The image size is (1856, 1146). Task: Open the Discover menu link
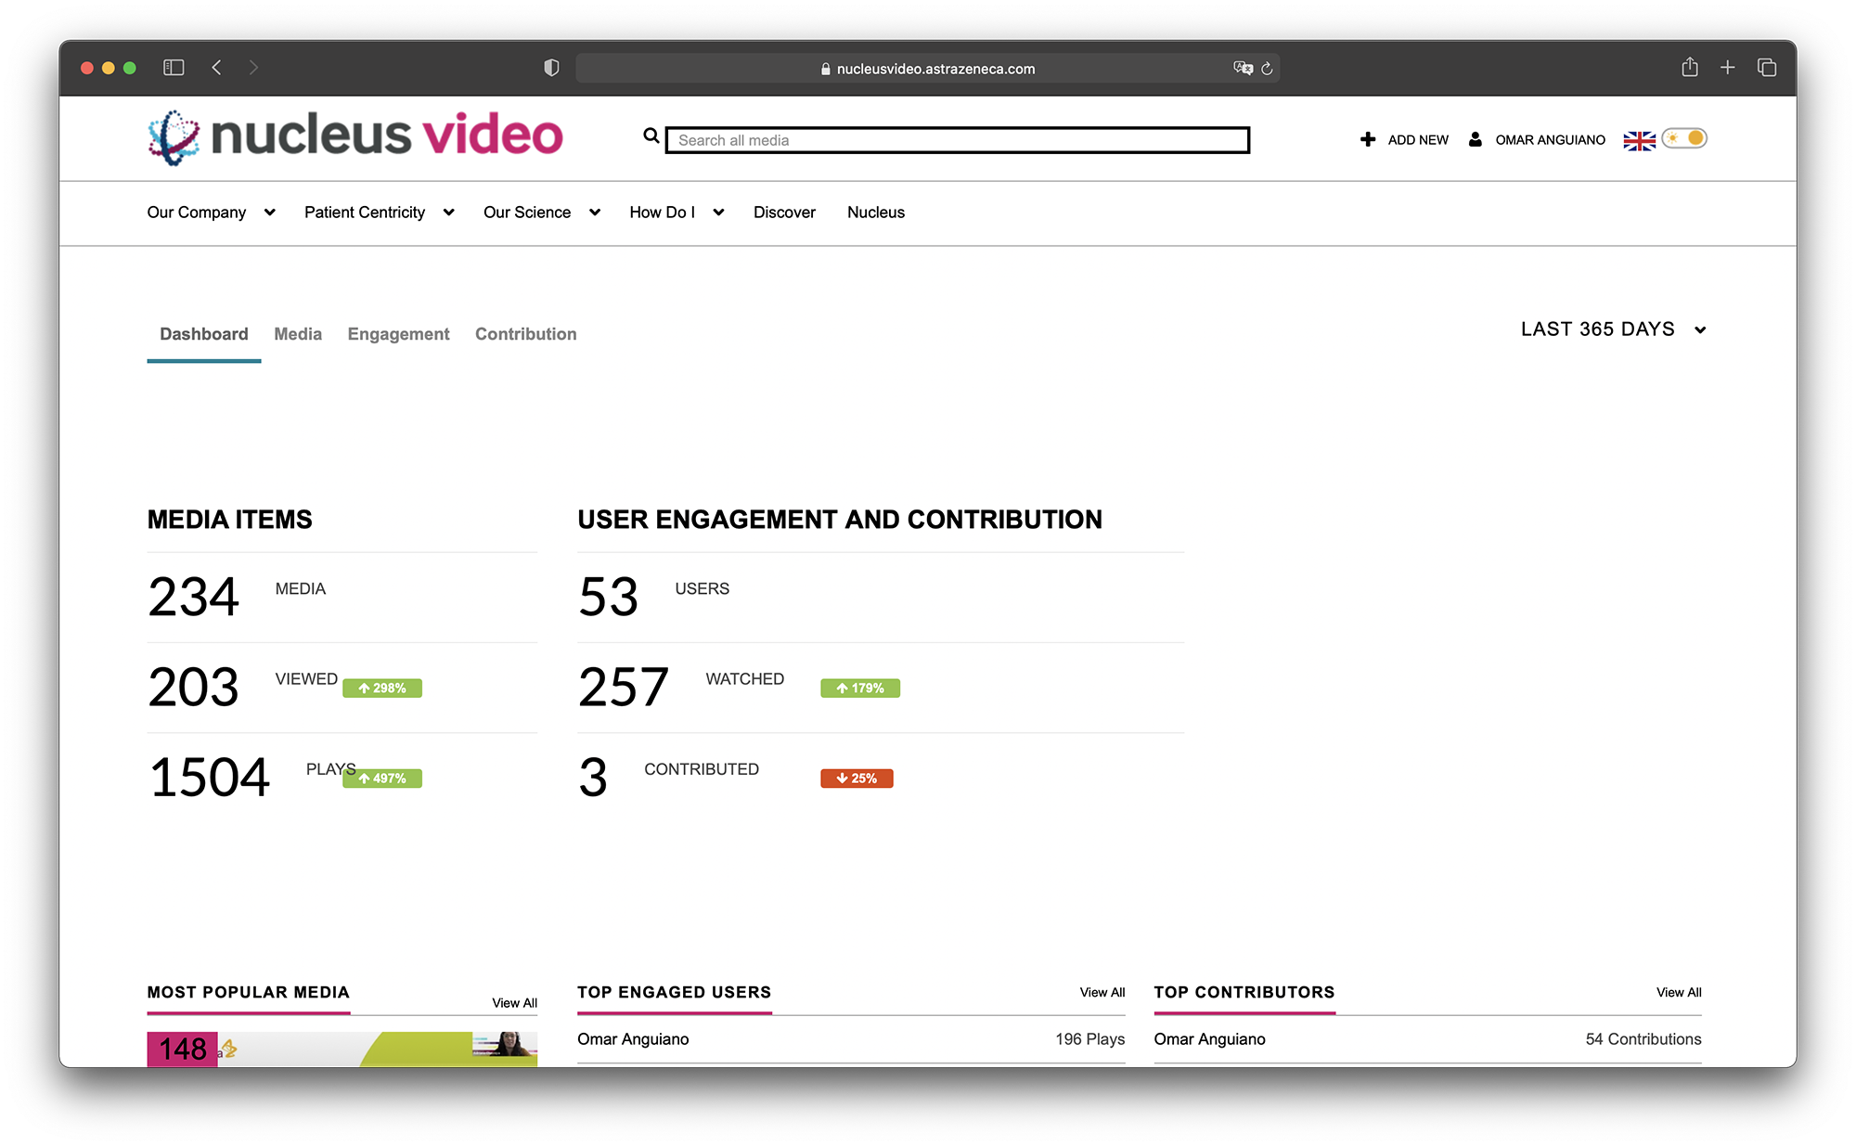point(784,212)
